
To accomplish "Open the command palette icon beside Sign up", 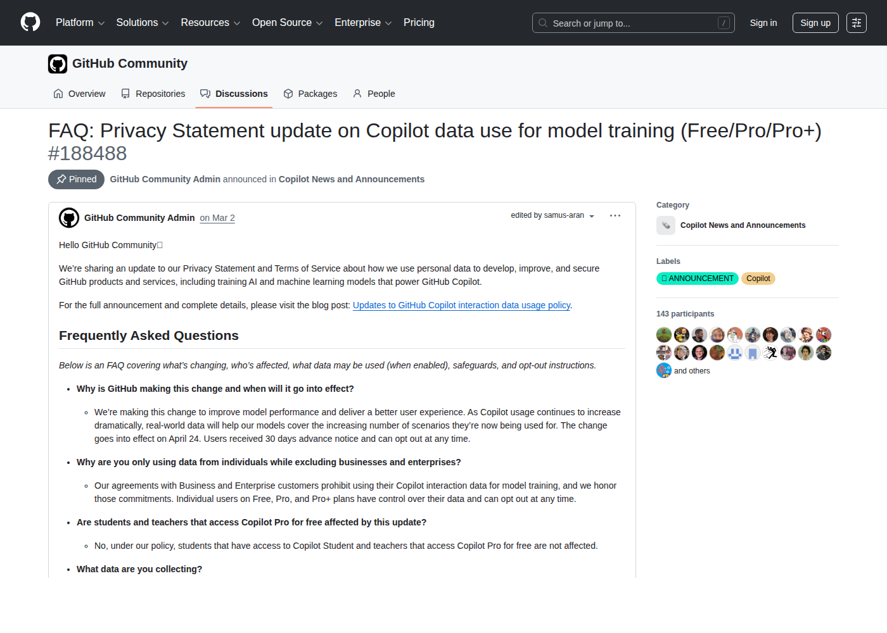I will 856,23.
